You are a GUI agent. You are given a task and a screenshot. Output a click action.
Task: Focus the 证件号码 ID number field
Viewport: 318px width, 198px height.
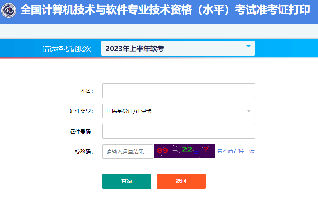tap(179, 131)
